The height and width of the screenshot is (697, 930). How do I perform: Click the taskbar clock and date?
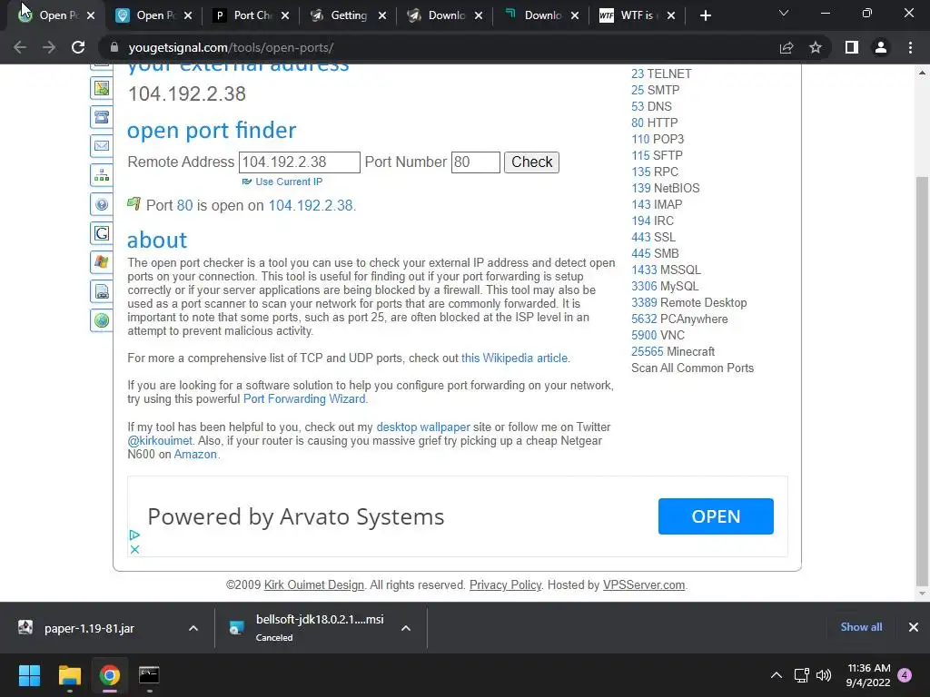pos(868,675)
